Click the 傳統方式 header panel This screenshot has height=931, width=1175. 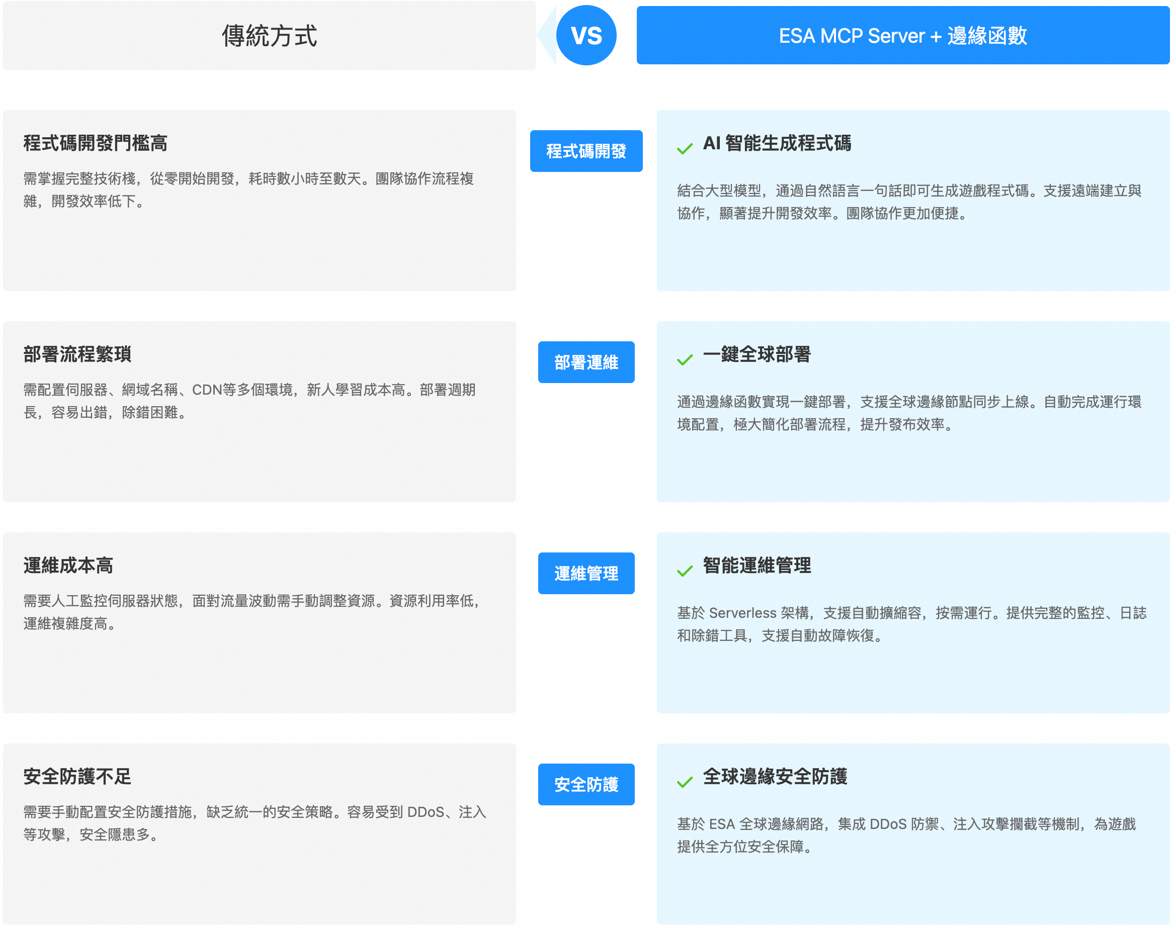point(269,35)
